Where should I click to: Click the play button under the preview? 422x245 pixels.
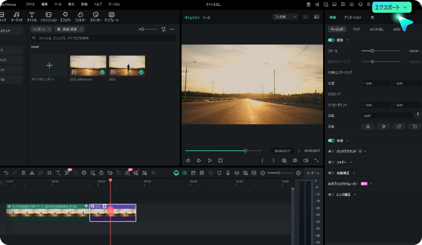pyautogui.click(x=209, y=160)
